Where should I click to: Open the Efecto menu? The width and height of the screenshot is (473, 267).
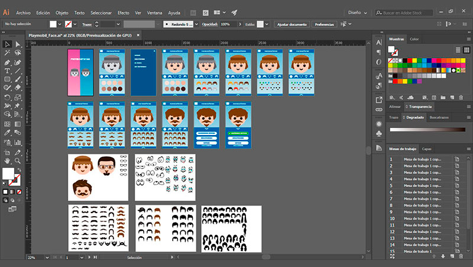click(123, 12)
